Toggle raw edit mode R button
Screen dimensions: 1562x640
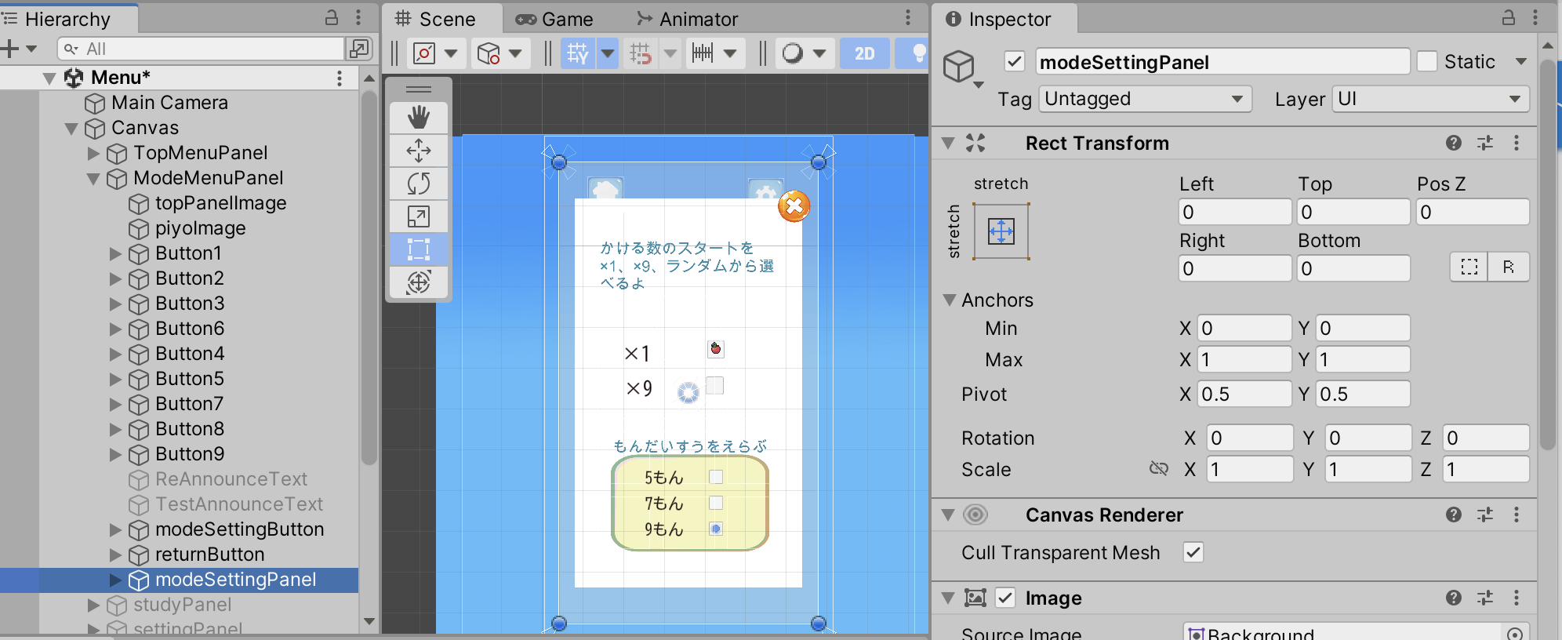[1509, 267]
